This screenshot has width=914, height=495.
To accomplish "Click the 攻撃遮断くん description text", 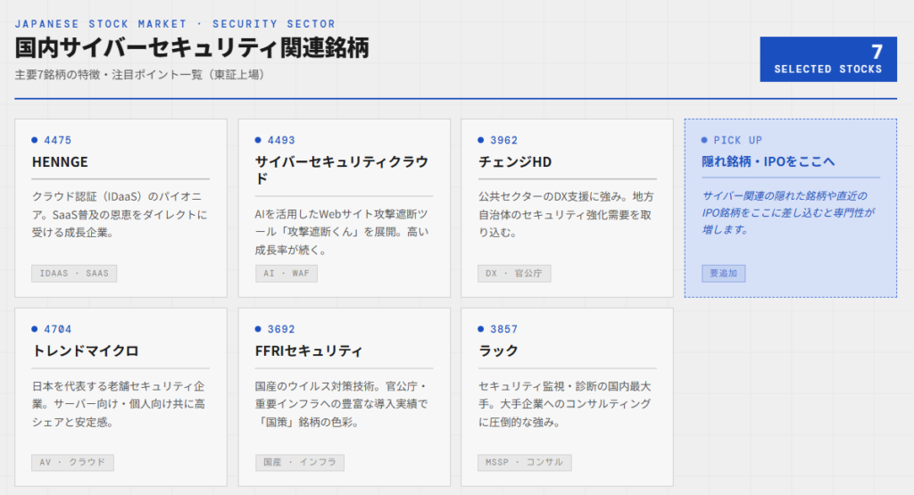I will click(342, 232).
